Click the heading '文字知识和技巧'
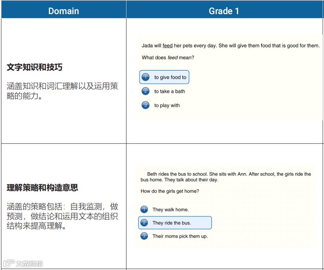324x270 pixels. click(34, 67)
